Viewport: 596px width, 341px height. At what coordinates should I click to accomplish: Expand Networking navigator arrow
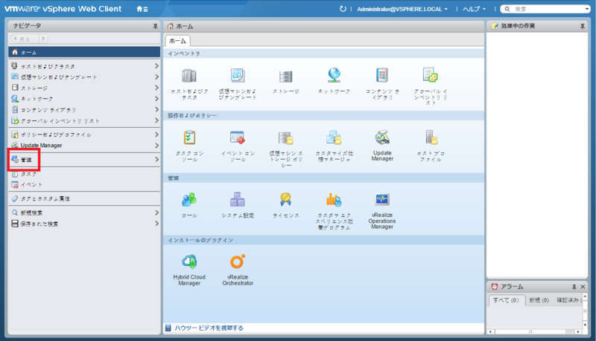156,99
